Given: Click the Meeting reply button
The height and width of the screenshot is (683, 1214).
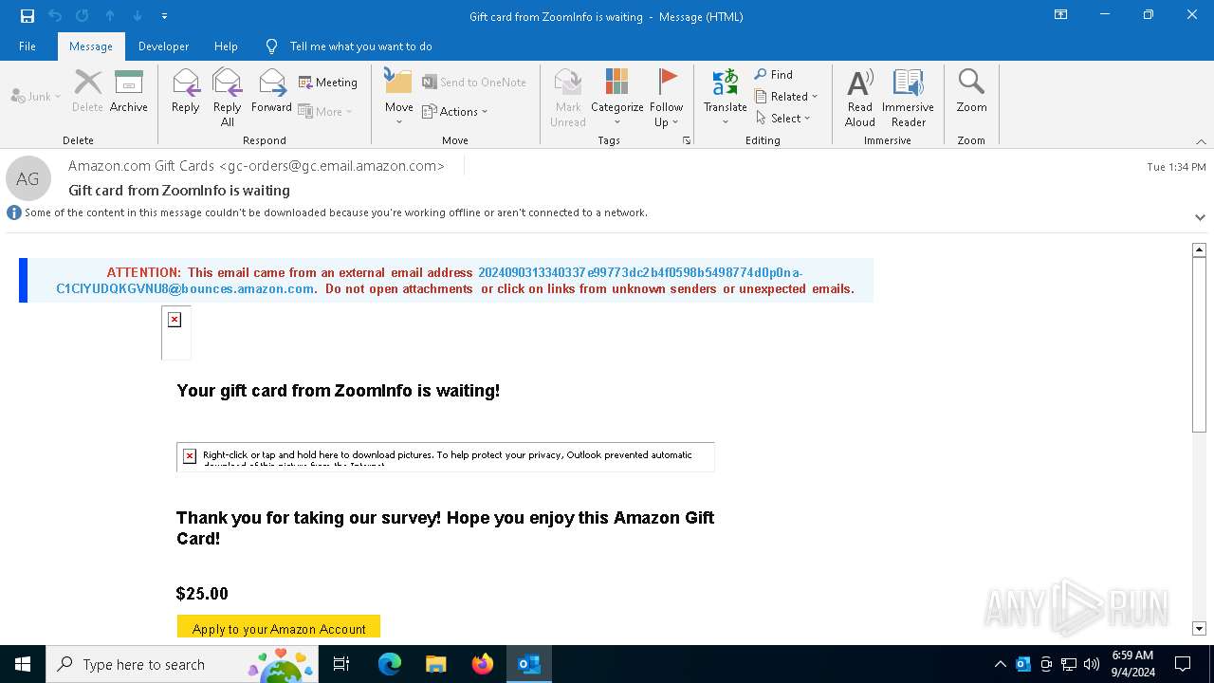Looking at the screenshot, I should tap(328, 83).
